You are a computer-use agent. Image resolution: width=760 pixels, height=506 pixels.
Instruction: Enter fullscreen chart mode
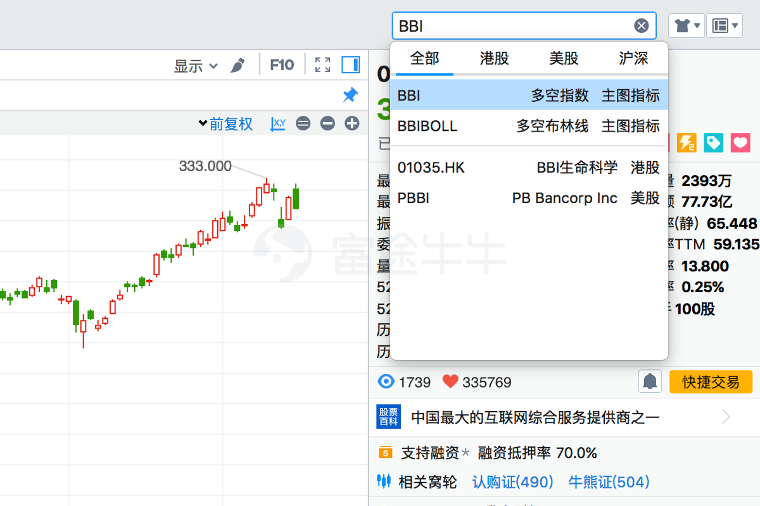323,65
